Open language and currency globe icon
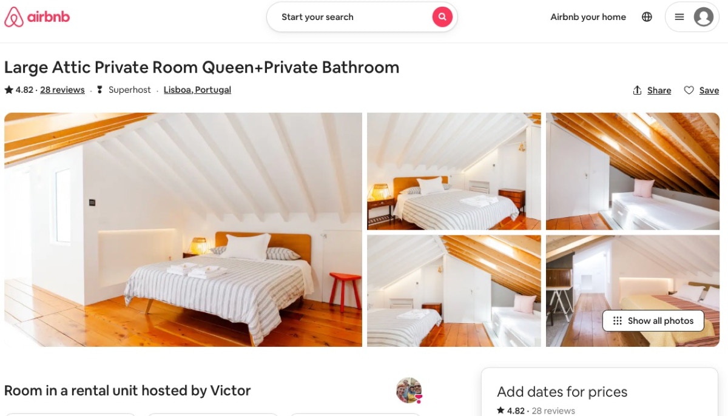728x416 pixels. pyautogui.click(x=647, y=17)
